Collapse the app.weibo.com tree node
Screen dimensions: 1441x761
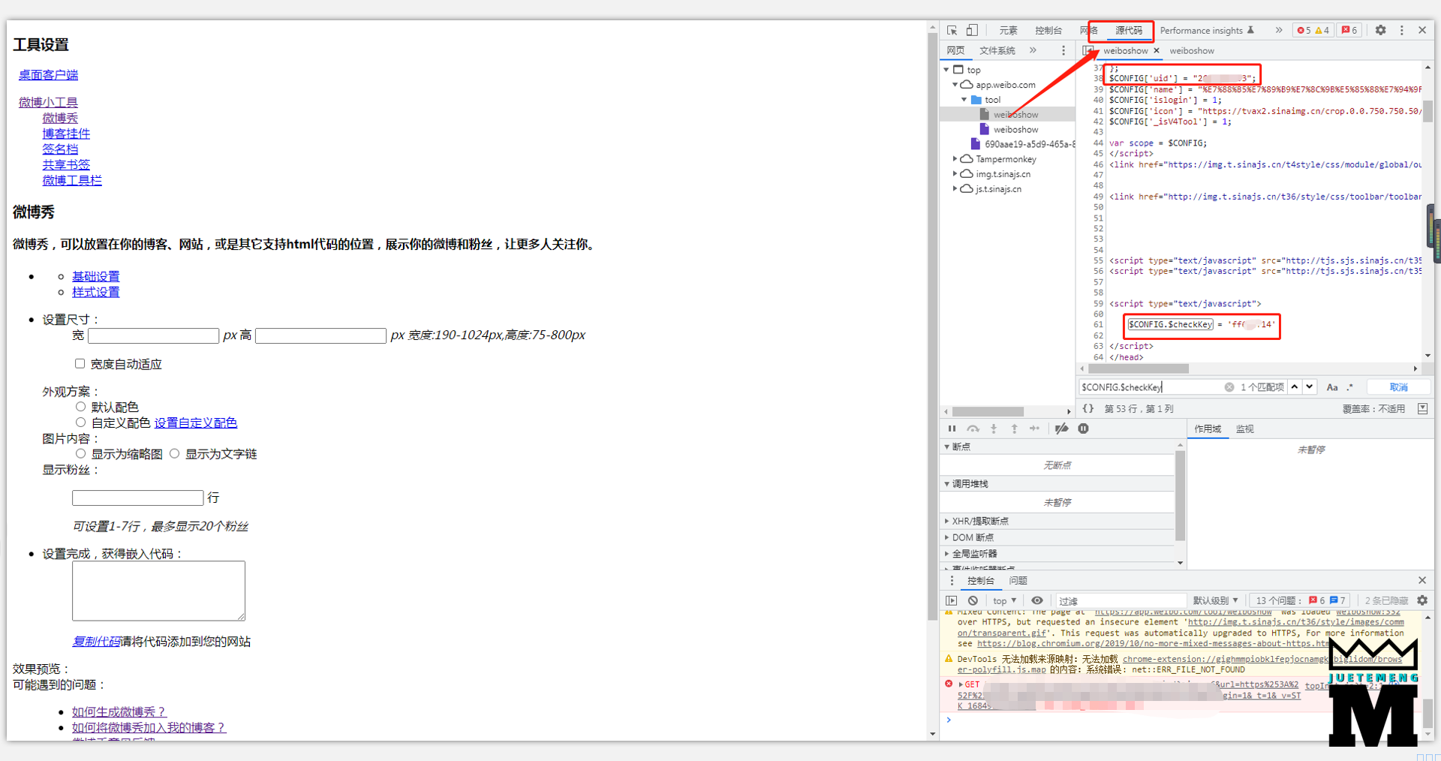[955, 85]
